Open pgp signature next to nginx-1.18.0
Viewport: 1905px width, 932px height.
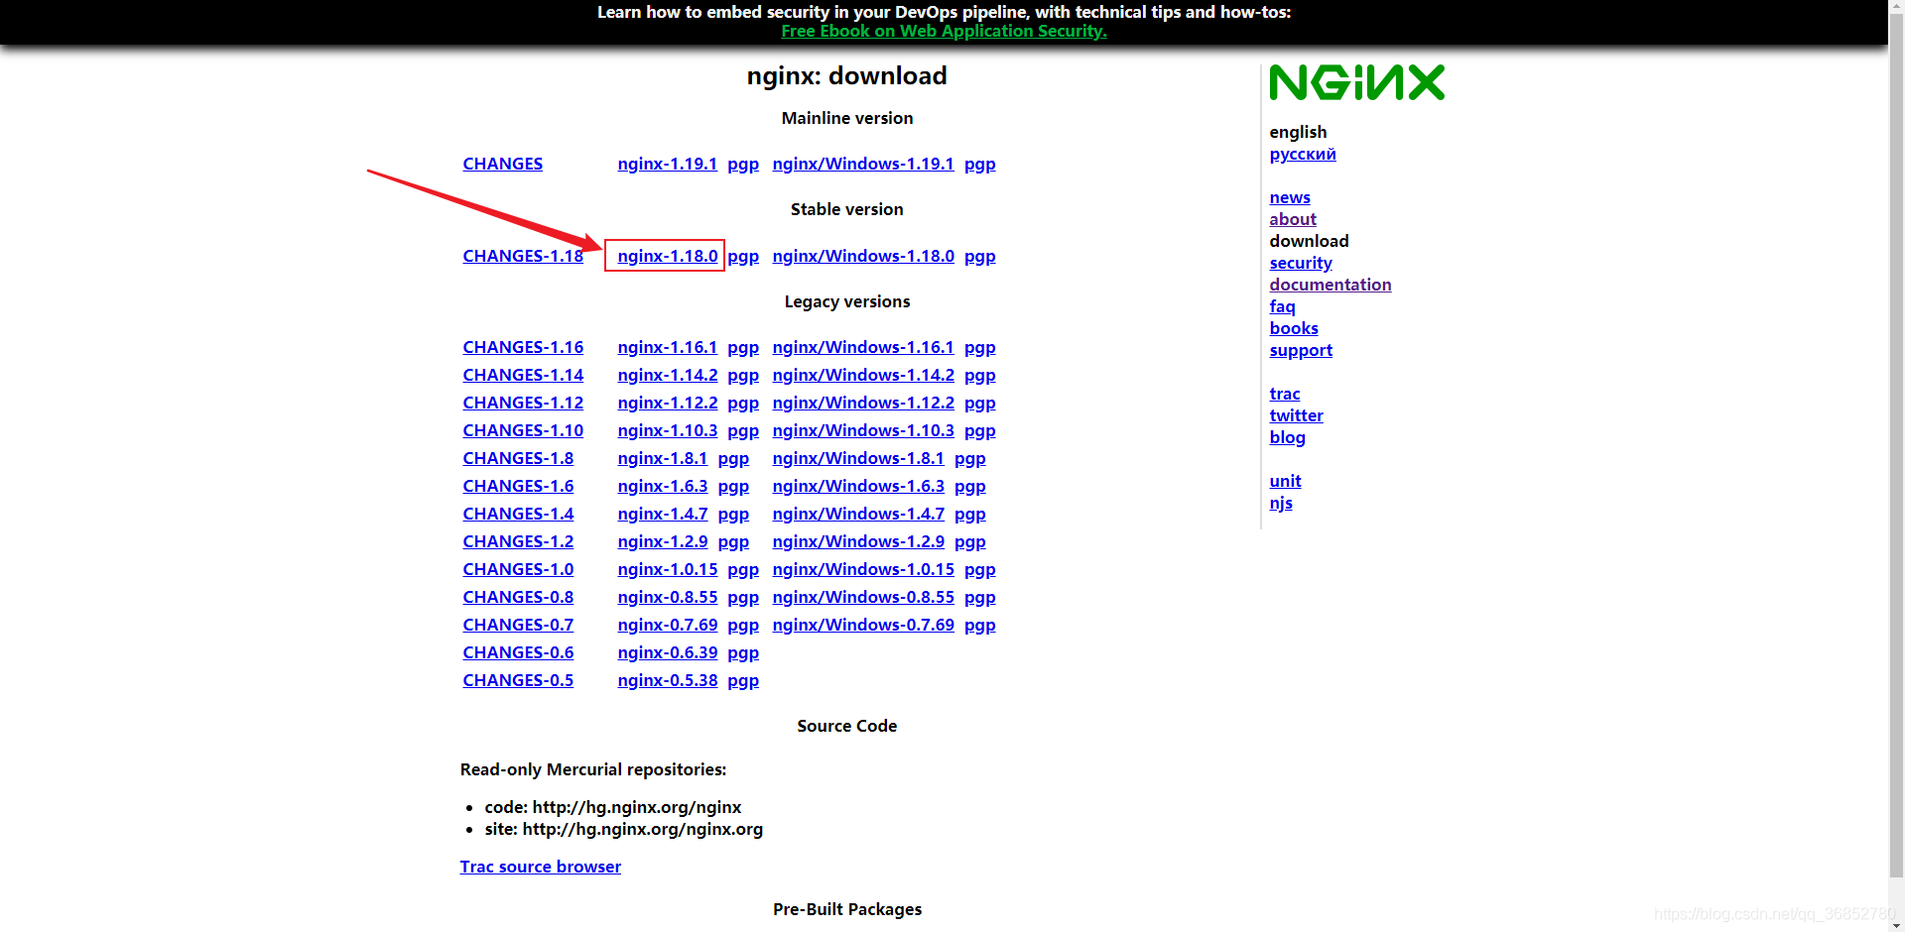(743, 256)
